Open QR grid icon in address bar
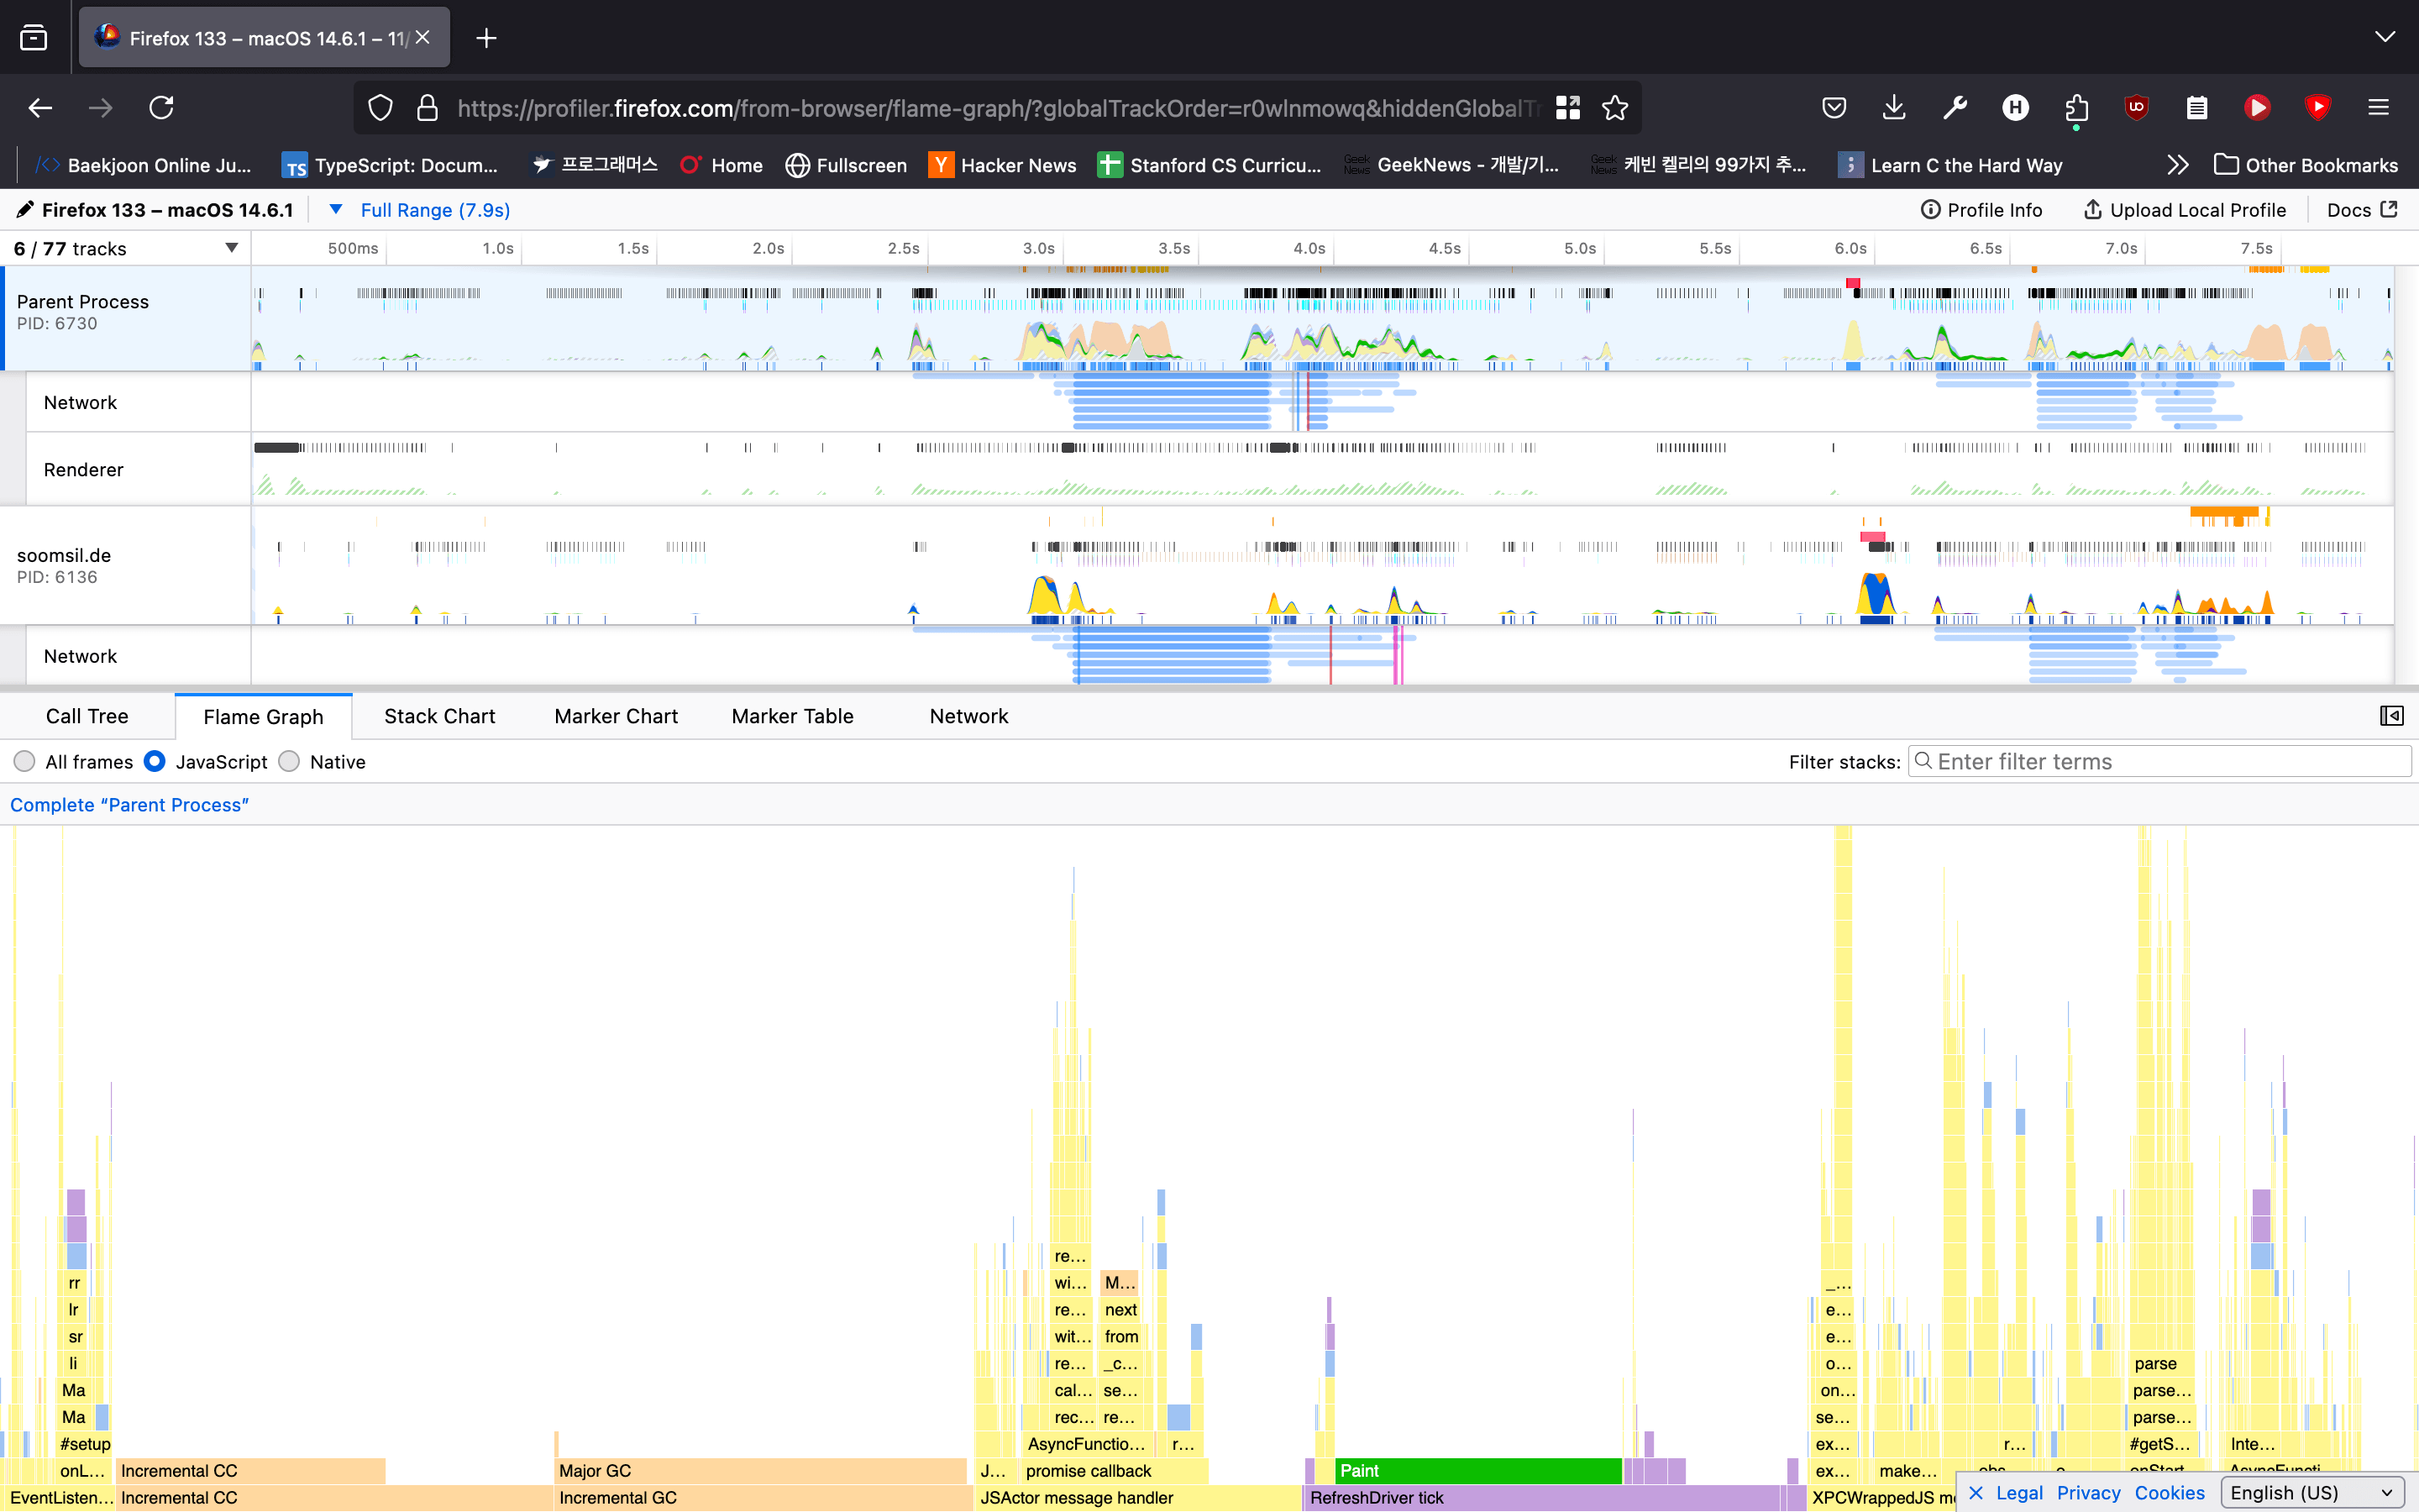This screenshot has height=1512, width=2419. (1567, 107)
